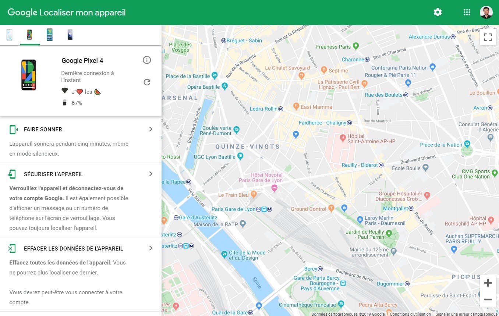Choose SÉCURISER L'APPAREIL option
This screenshot has width=499, height=316.
tap(53, 174)
